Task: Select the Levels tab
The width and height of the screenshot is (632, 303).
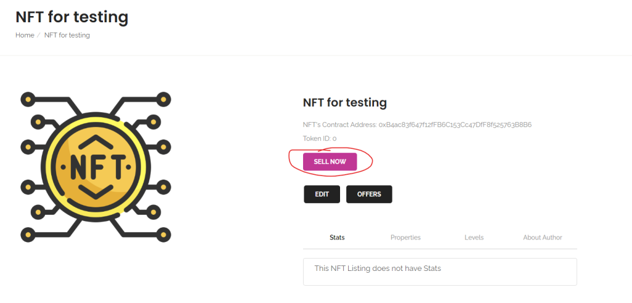Action: pyautogui.click(x=474, y=238)
